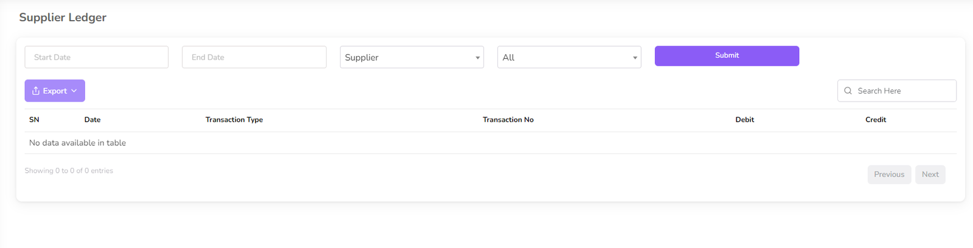Click into the Search Here field
This screenshot has height=248, width=973.
click(x=903, y=91)
